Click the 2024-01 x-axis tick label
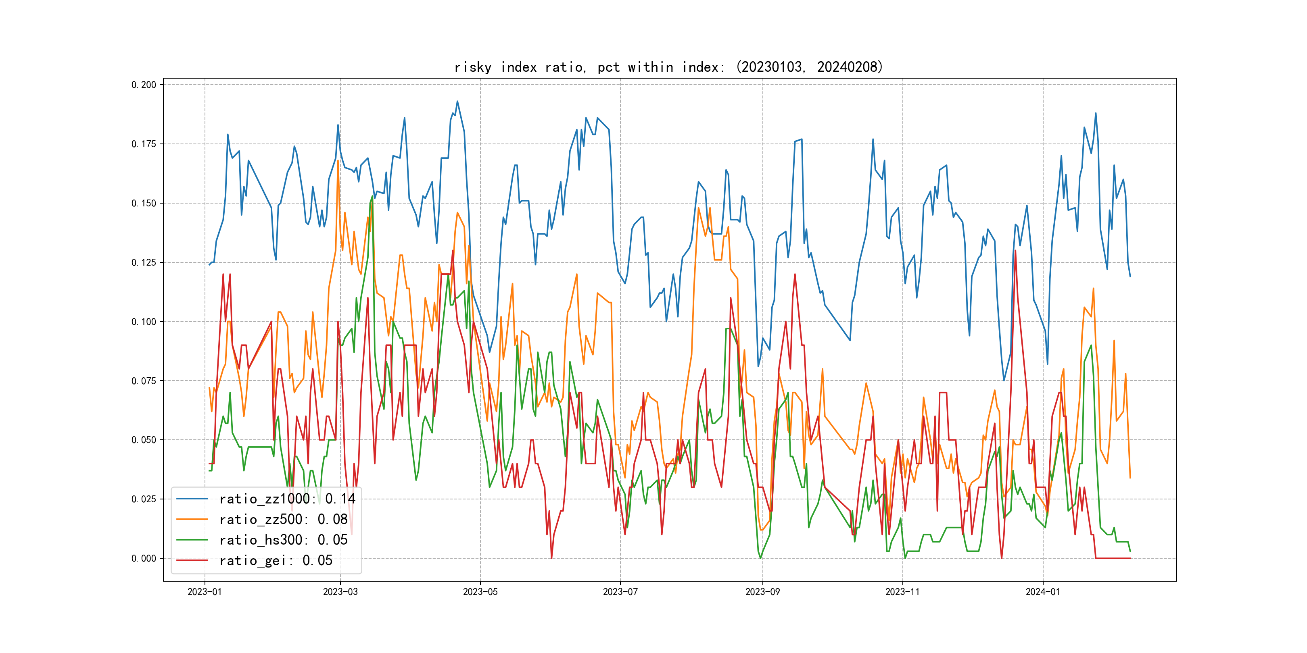Viewport: 1307px width, 653px height. click(1043, 592)
